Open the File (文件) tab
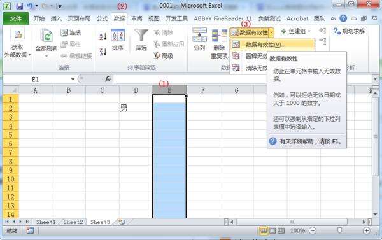 16,18
